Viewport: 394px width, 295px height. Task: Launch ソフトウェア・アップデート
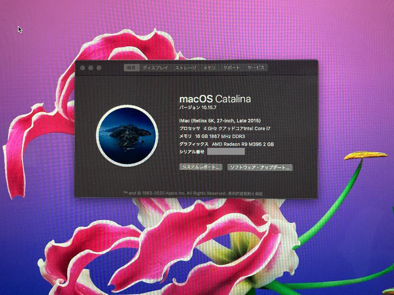pyautogui.click(x=260, y=167)
